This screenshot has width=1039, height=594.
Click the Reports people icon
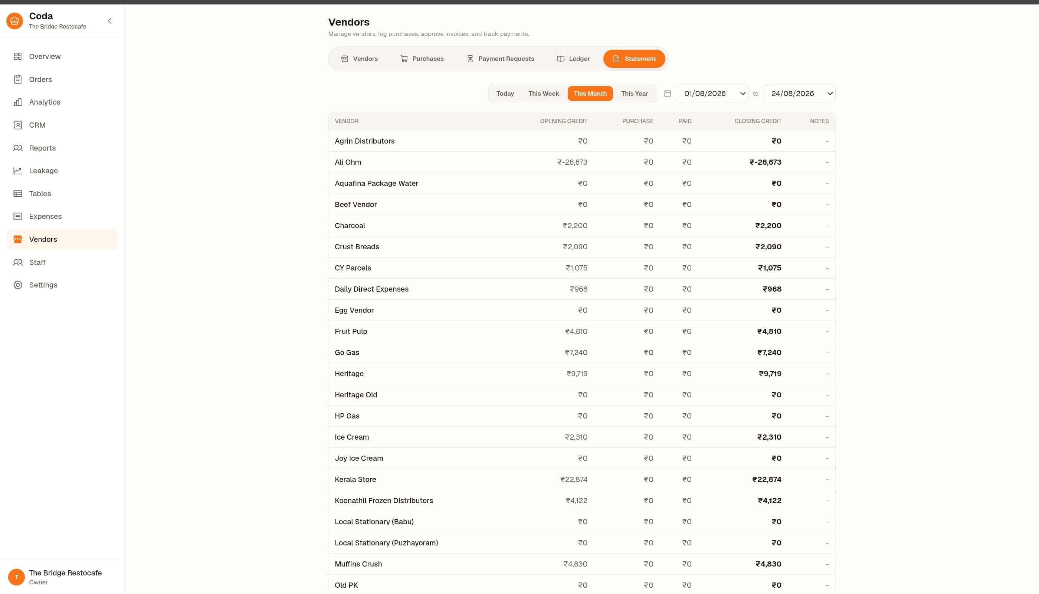pos(17,148)
